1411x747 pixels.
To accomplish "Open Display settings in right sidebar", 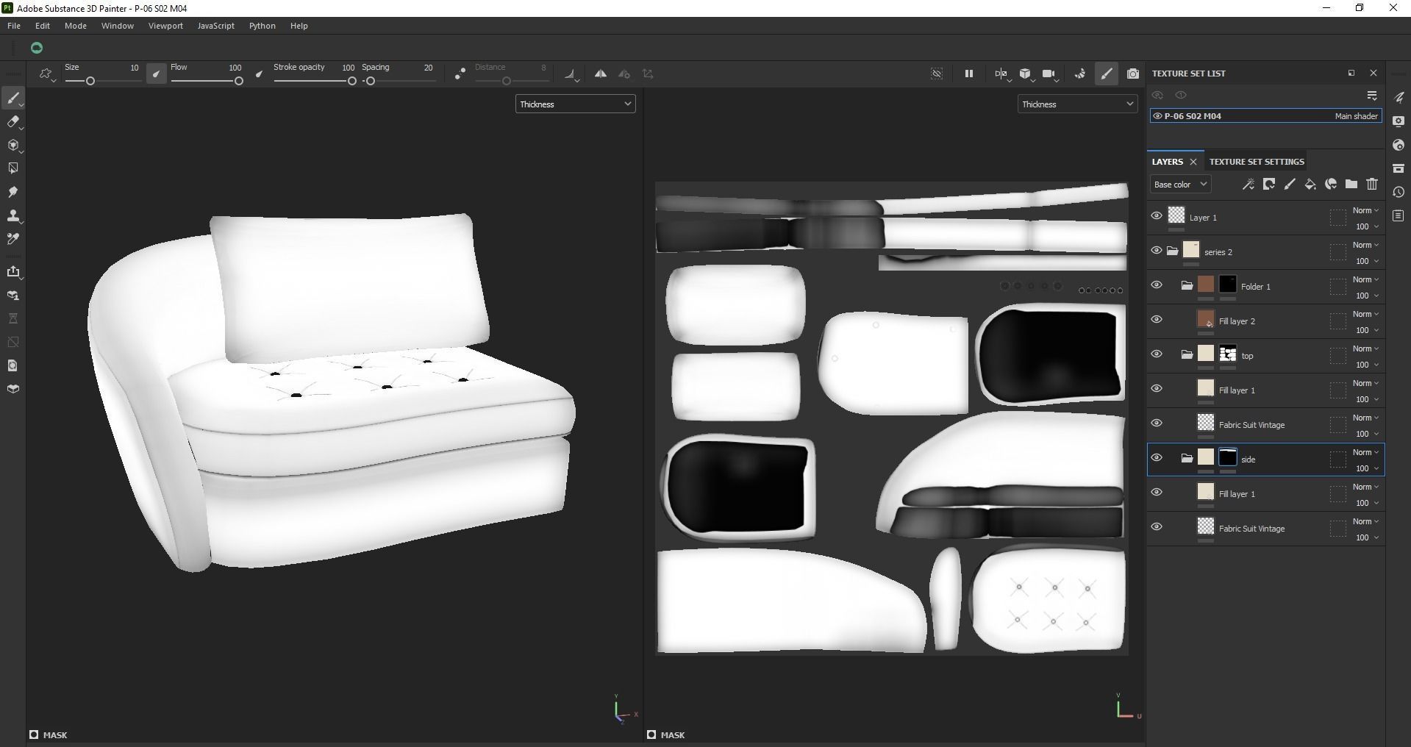I will click(x=1399, y=121).
